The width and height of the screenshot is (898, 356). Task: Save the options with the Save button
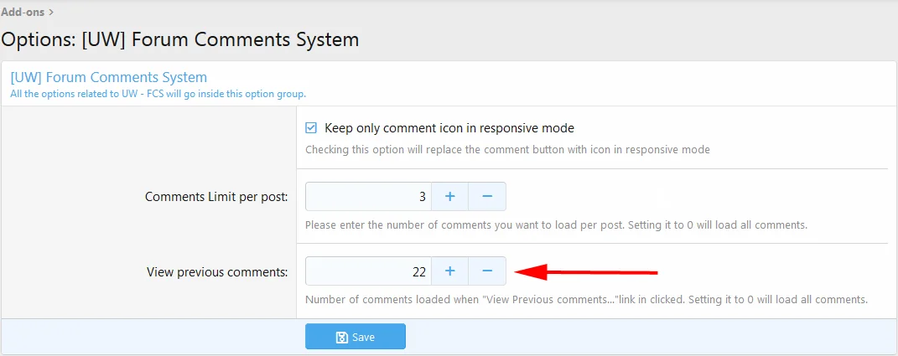pyautogui.click(x=355, y=337)
